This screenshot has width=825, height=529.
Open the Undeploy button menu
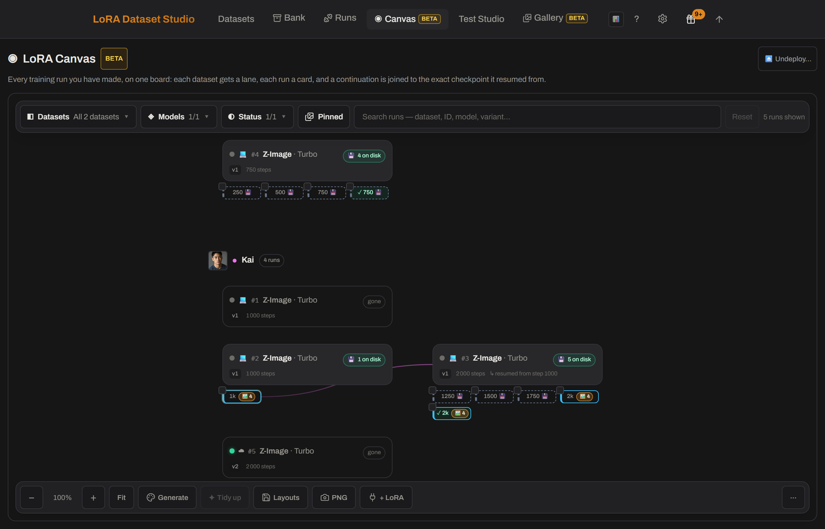788,59
